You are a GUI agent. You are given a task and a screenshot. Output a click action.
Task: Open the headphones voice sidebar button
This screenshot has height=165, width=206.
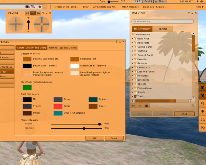click(x=203, y=120)
